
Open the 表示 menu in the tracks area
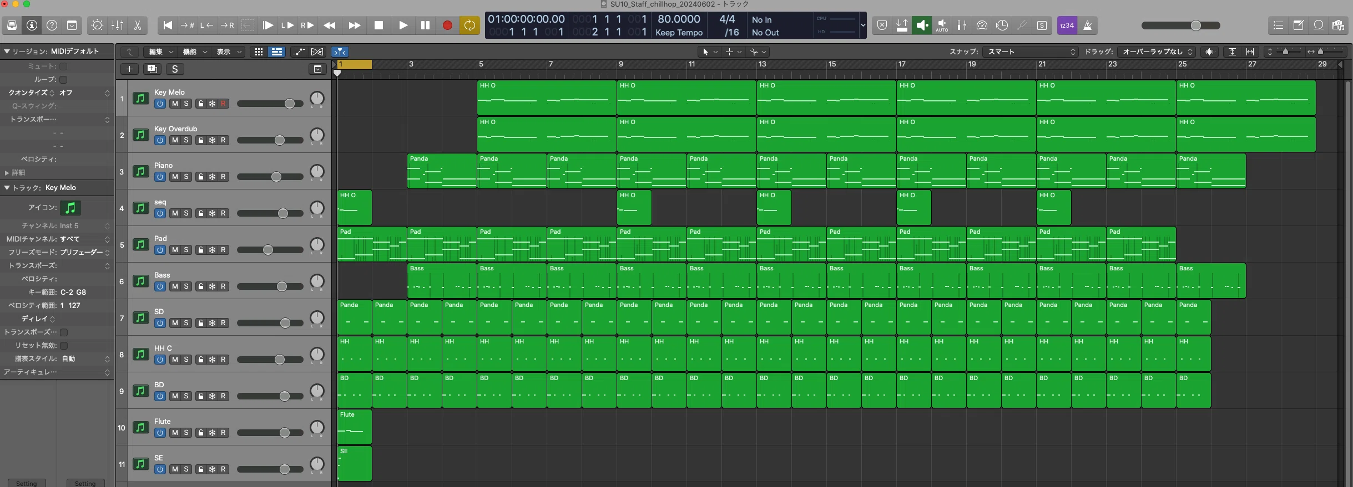tap(229, 52)
